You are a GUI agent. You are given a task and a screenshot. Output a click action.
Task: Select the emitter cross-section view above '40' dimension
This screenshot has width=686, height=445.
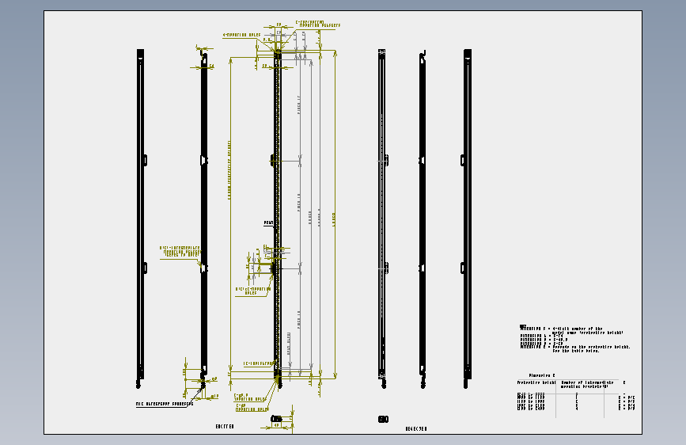click(276, 419)
